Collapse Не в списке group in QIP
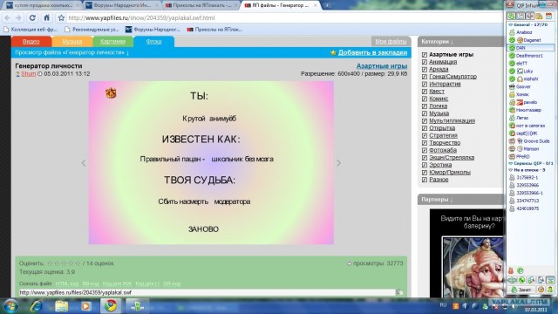Screen dimensions: 558x314 click(x=511, y=170)
